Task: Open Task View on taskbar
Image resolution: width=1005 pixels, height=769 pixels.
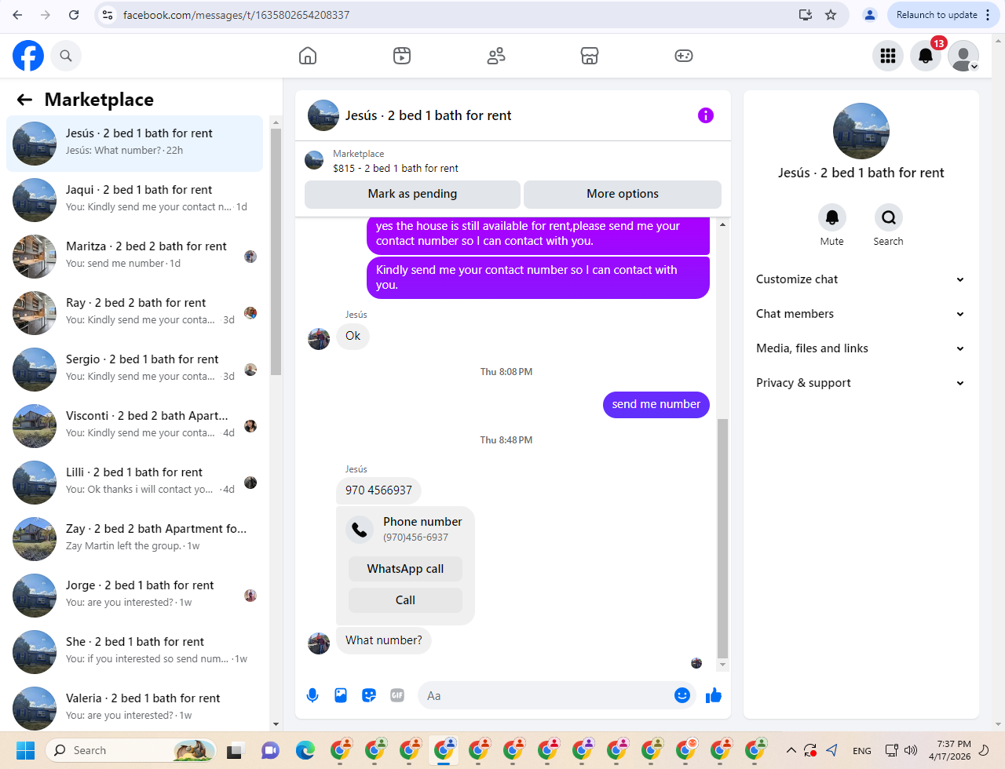Action: pos(236,750)
